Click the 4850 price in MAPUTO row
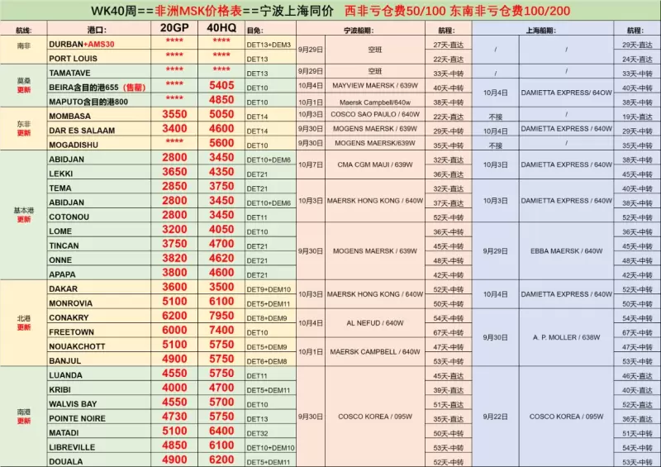Viewport: 661px width, 467px height. 221,100
